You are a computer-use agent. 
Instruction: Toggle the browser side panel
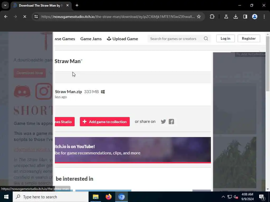(245, 17)
